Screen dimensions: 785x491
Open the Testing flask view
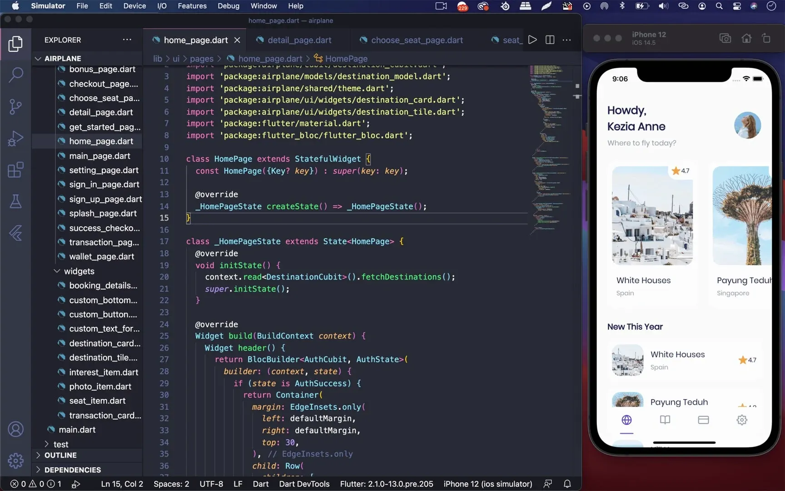15,201
